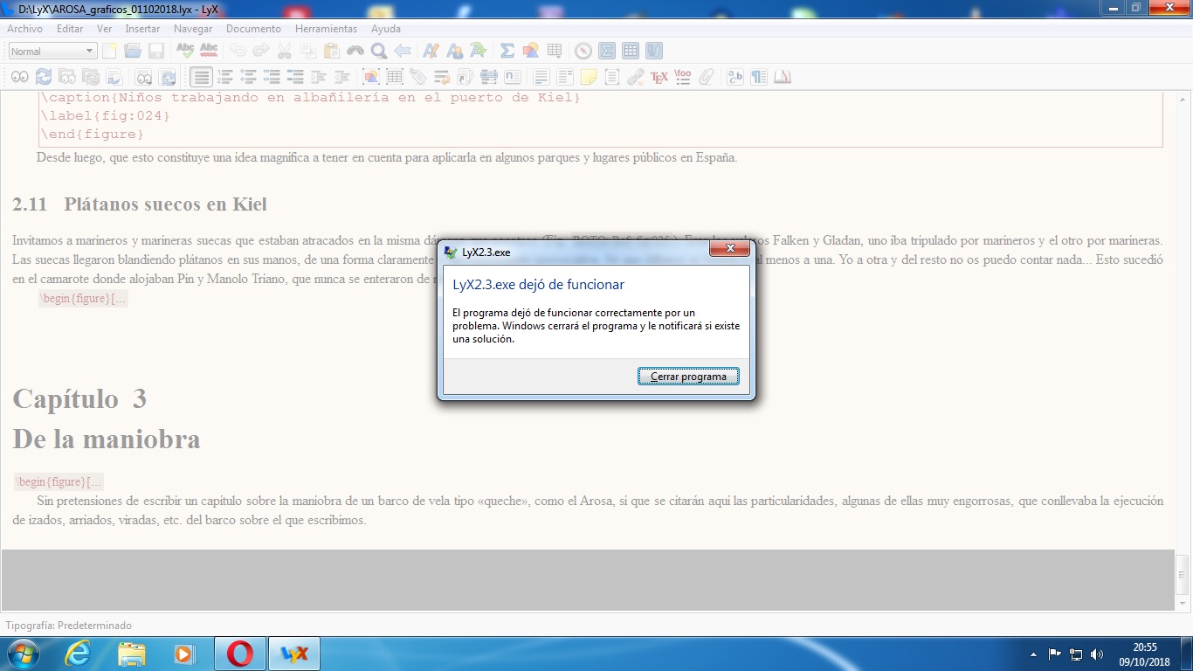Viewport: 1193px width, 671px height.
Task: Copy selection using the copy icon
Action: (308, 51)
